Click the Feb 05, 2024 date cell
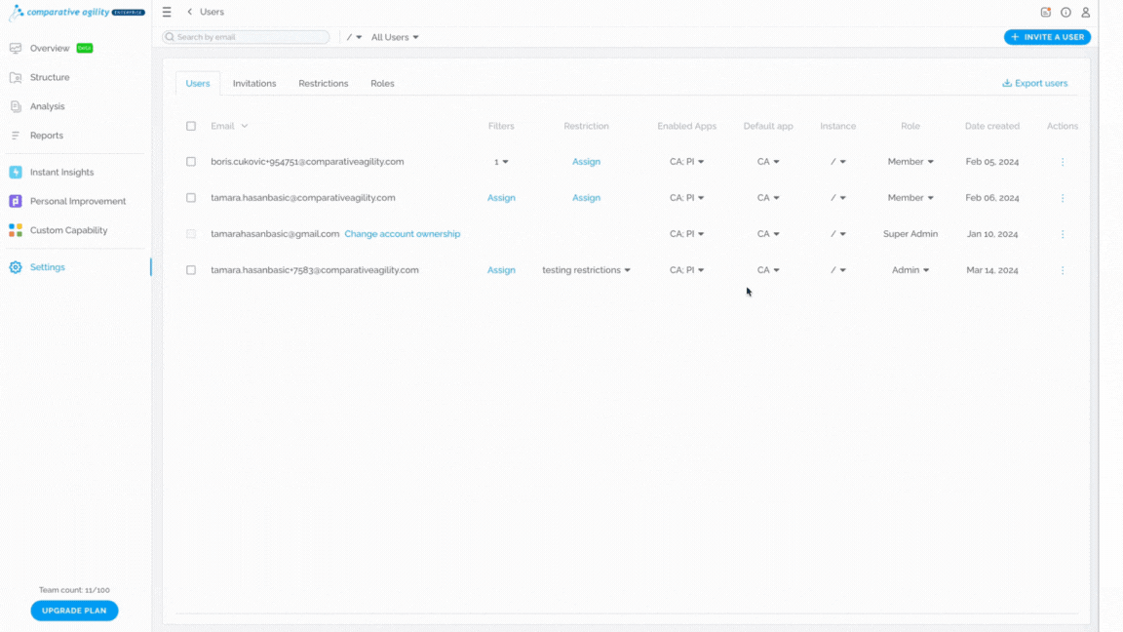This screenshot has width=1123, height=632. pos(992,162)
